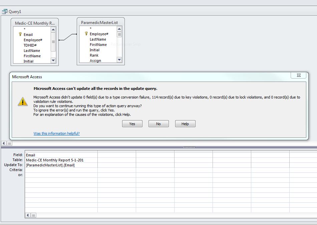The image size is (317, 225).
Task: Select FirstName in ParamedicMasterList
Action: click(98, 45)
